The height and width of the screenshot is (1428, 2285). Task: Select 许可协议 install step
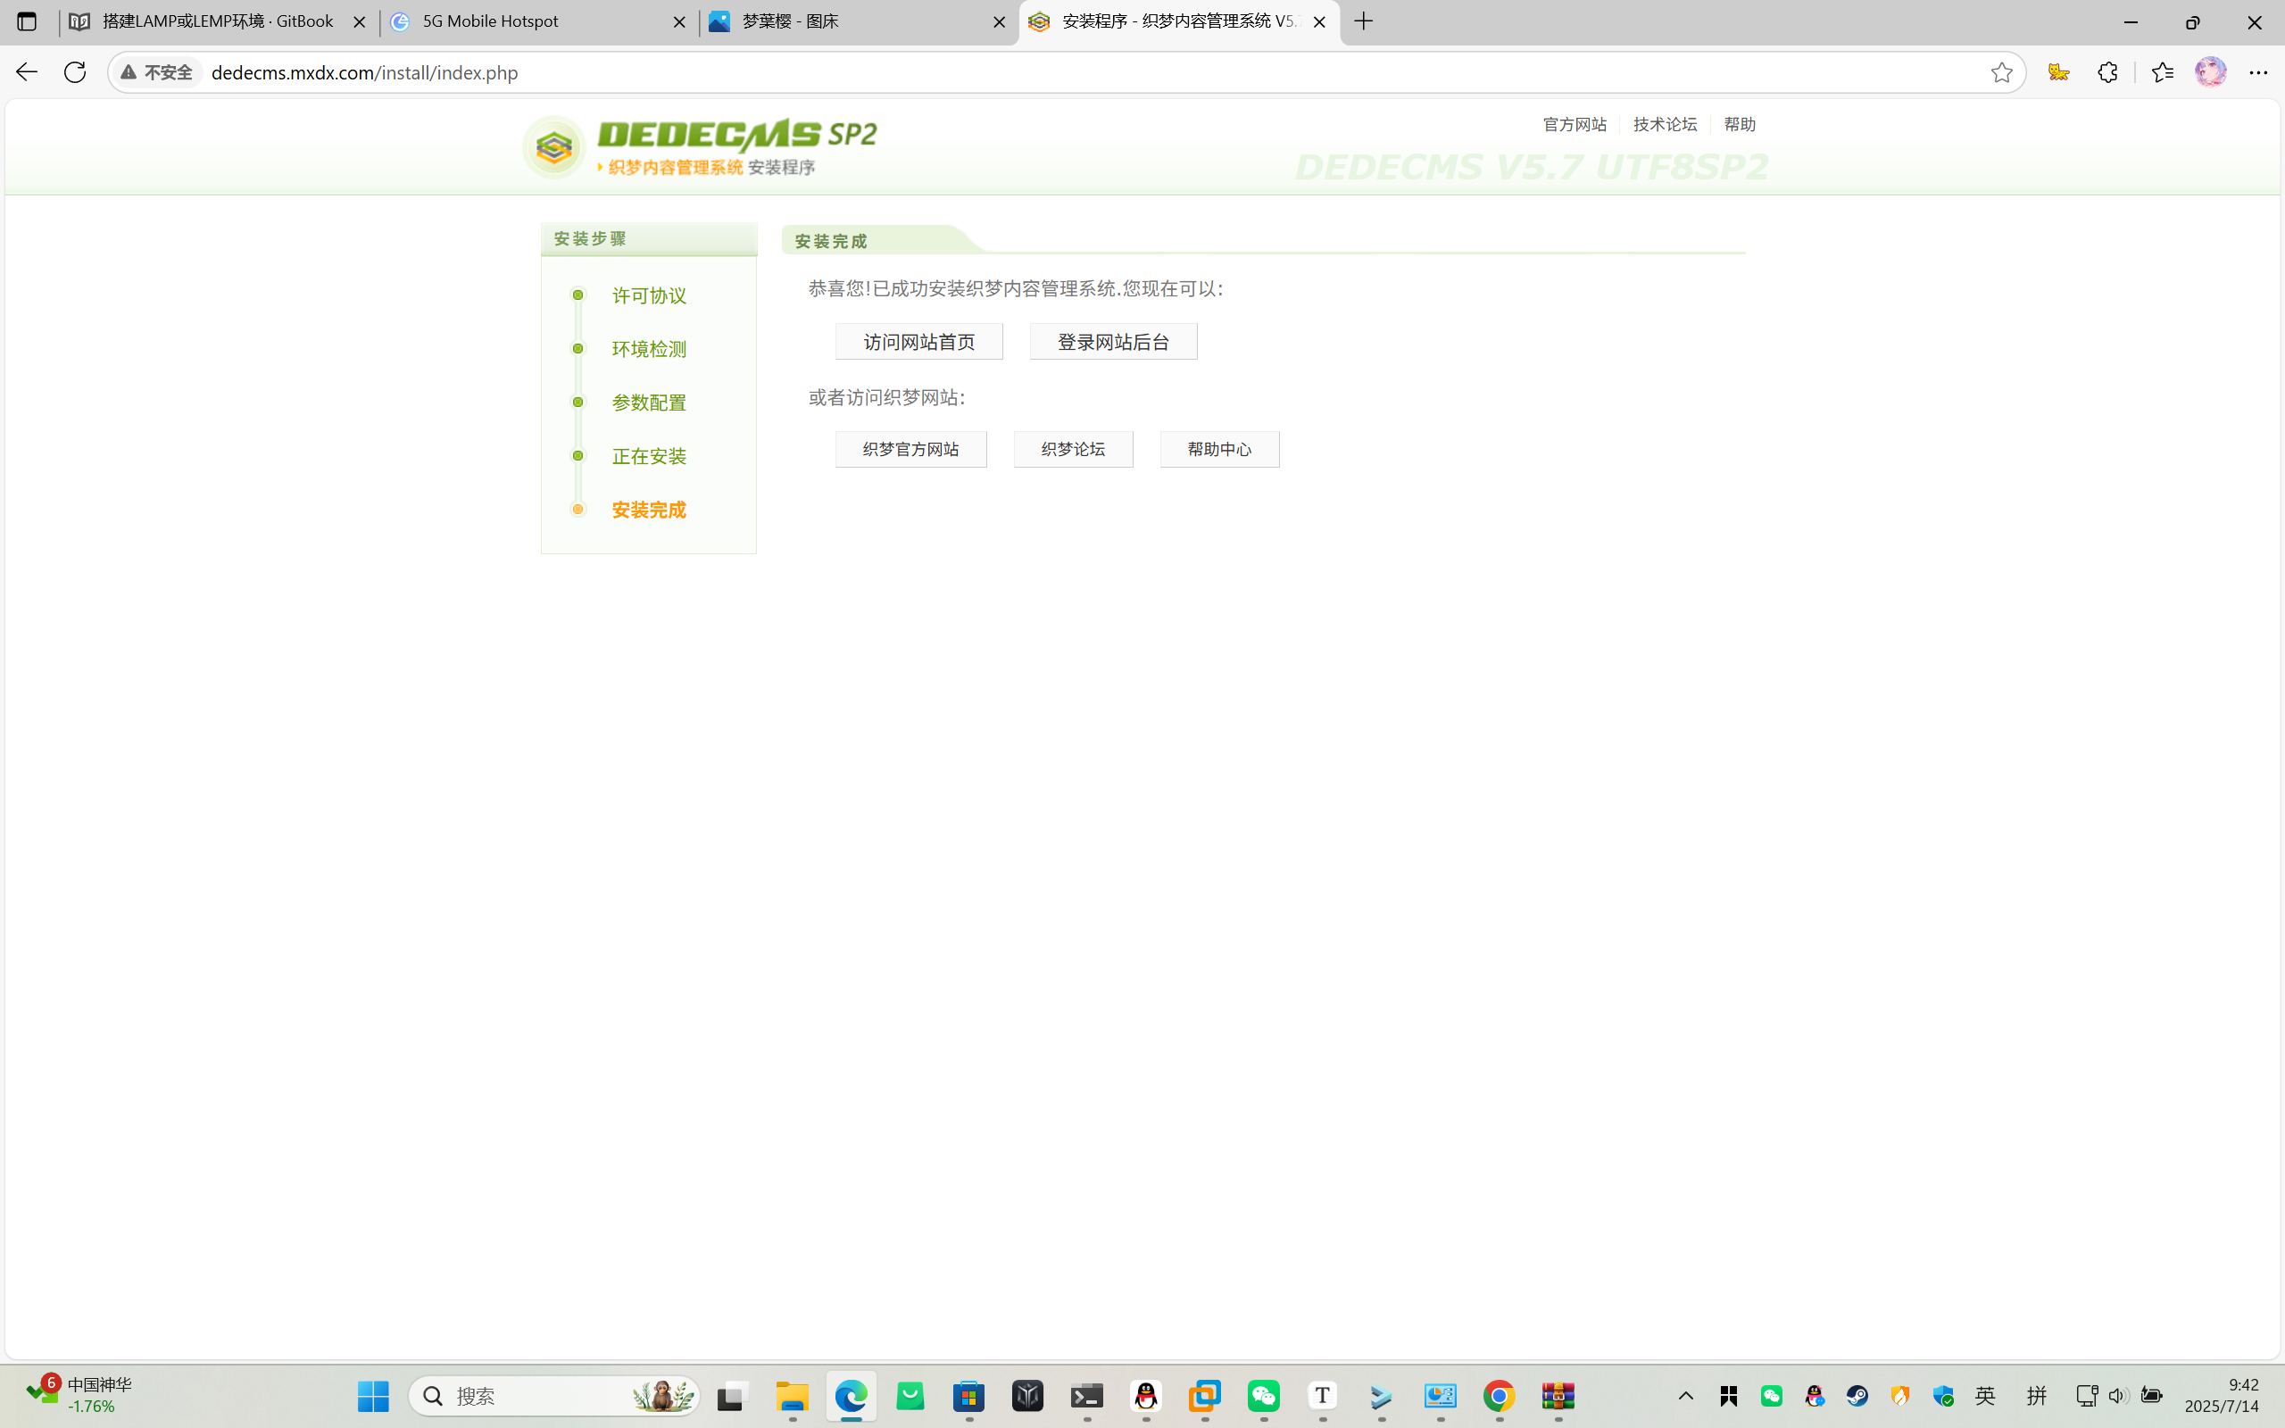pyautogui.click(x=649, y=295)
